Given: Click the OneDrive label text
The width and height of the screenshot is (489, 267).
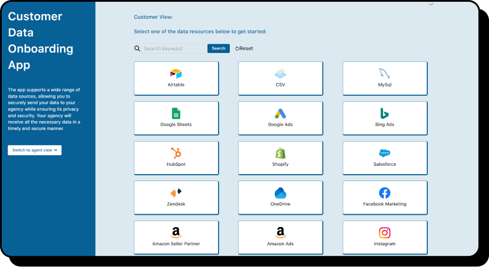Looking at the screenshot, I should click(x=280, y=204).
